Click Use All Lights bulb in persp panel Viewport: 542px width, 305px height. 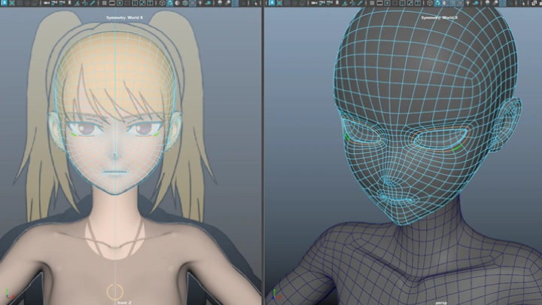point(468,3)
